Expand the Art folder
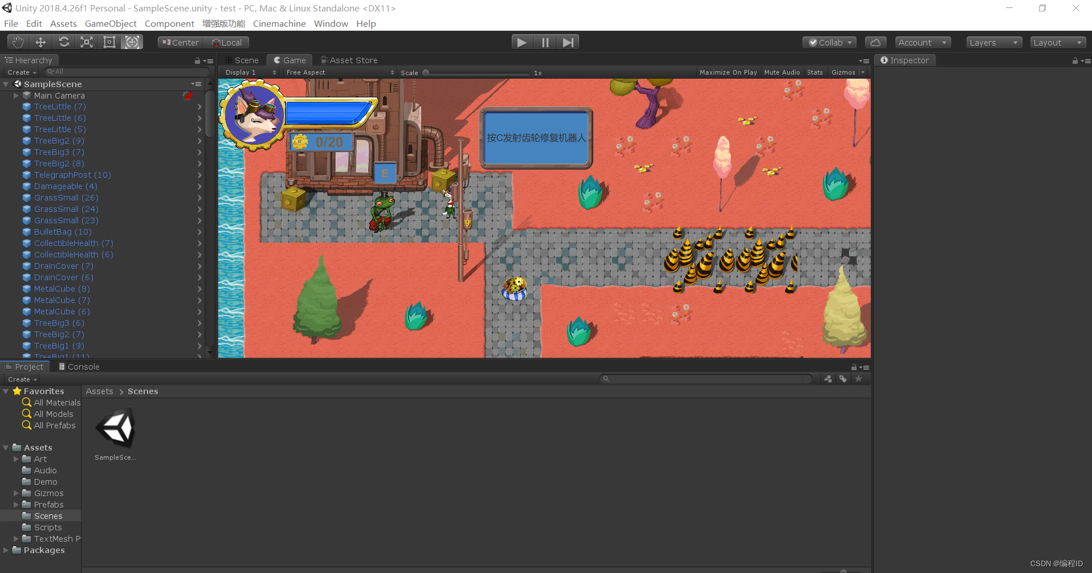1092x573 pixels. pos(16,459)
